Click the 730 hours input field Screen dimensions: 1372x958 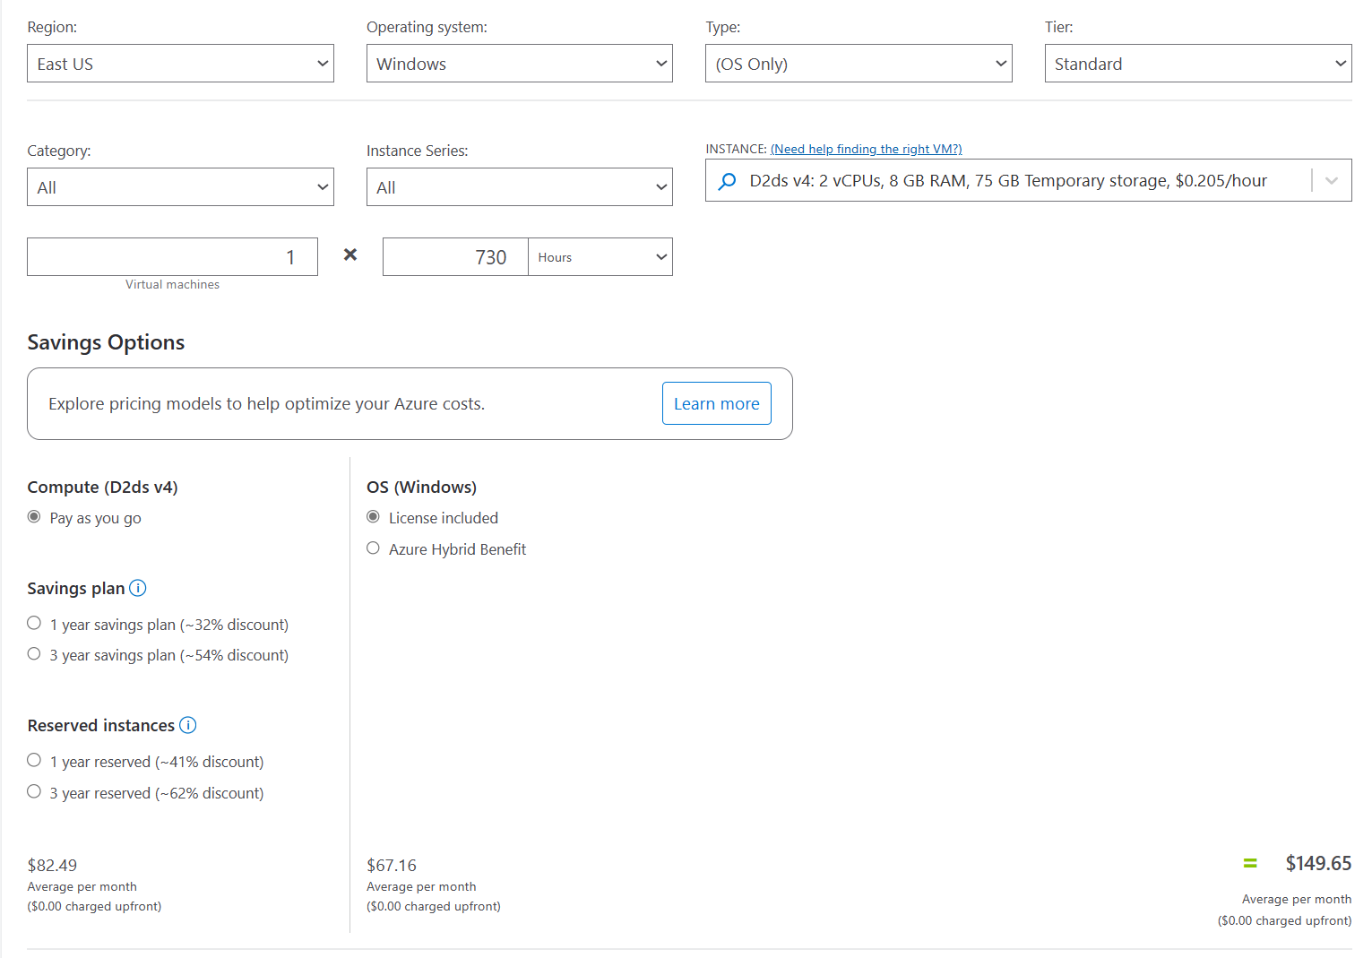pos(455,257)
